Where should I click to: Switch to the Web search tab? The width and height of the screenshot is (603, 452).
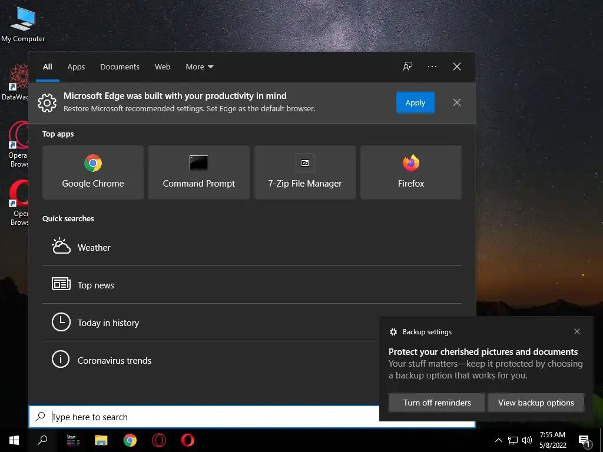click(x=163, y=67)
